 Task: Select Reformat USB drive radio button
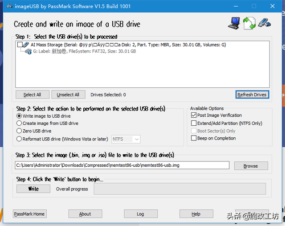tap(19, 139)
